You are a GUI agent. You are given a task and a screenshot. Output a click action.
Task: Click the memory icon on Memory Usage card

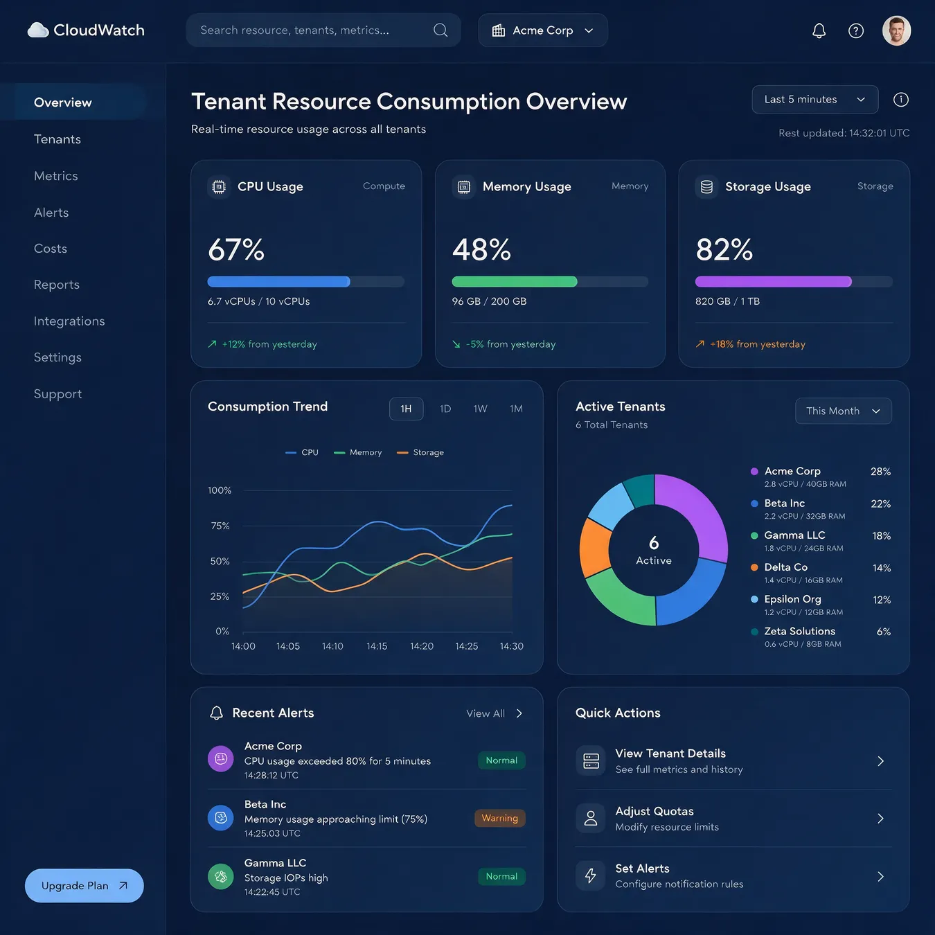[x=464, y=186]
